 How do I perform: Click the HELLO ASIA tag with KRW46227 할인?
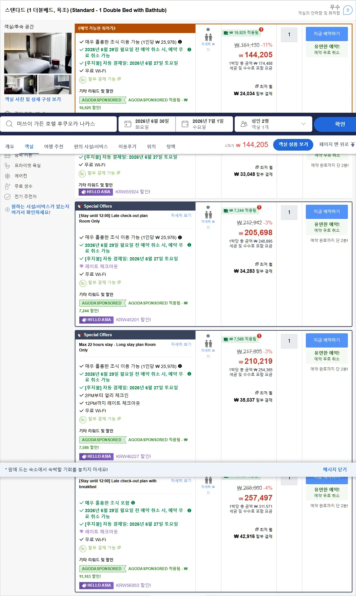(96, 456)
